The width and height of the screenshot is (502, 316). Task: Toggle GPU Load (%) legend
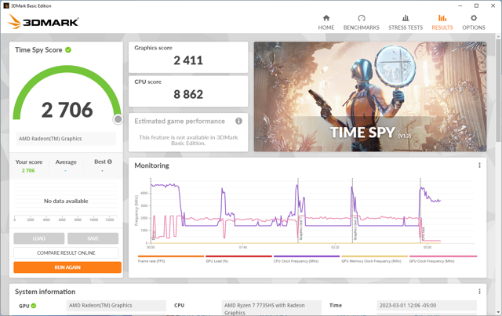tap(238, 259)
